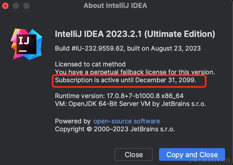Viewport: 233px width, 165px height.
Task: Click the gray minimize circle icon
Action: tap(16, 6)
